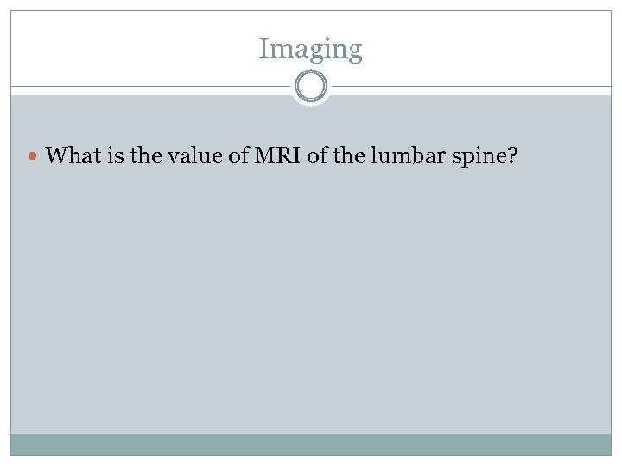Image resolution: width=622 pixels, height=466 pixels.
Task: Click the salmon bullet marker before "What"
Action: point(34,157)
